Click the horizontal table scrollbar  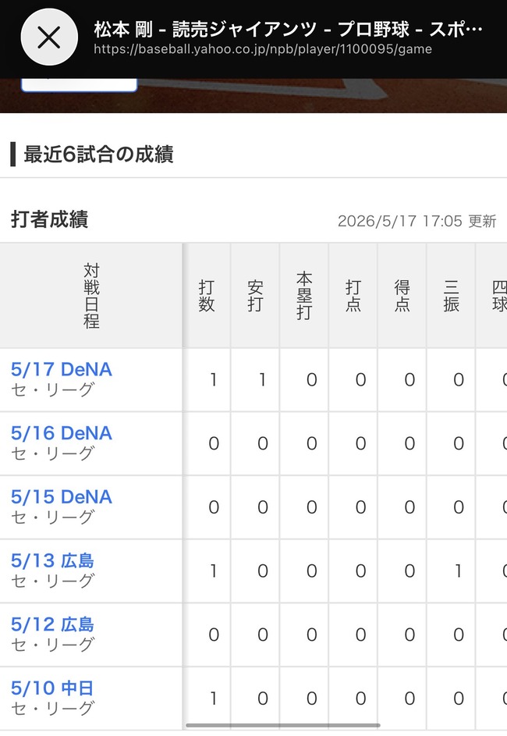[x=283, y=725]
